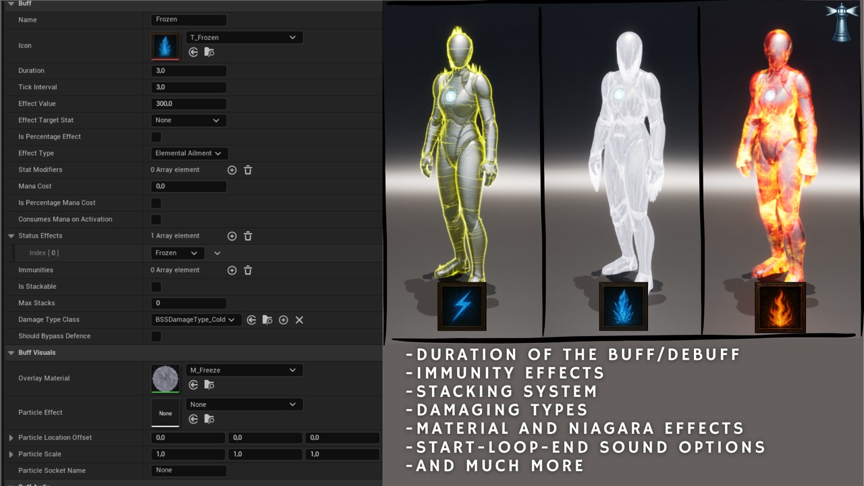
Task: Click the Max Stacks value field
Action: (x=188, y=303)
